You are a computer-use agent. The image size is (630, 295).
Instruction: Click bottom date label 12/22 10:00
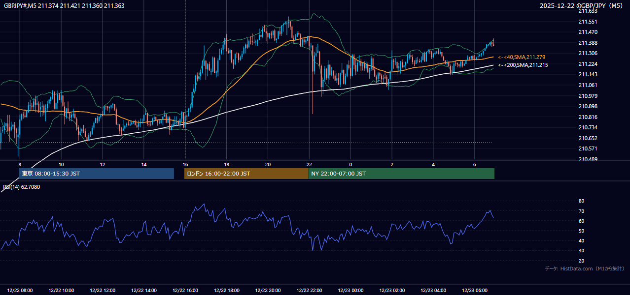(x=62, y=291)
